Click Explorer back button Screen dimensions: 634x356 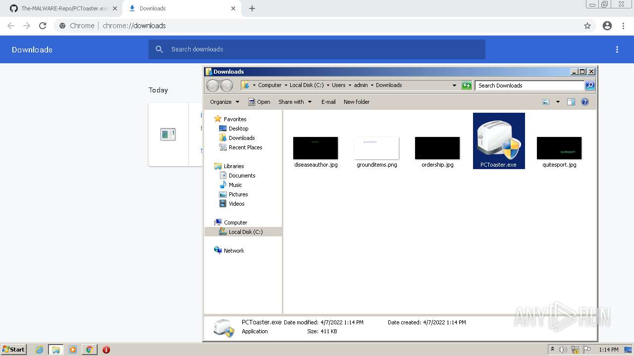[212, 86]
